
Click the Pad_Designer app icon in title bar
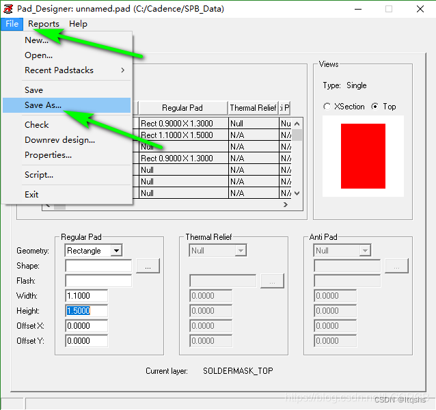(x=8, y=9)
